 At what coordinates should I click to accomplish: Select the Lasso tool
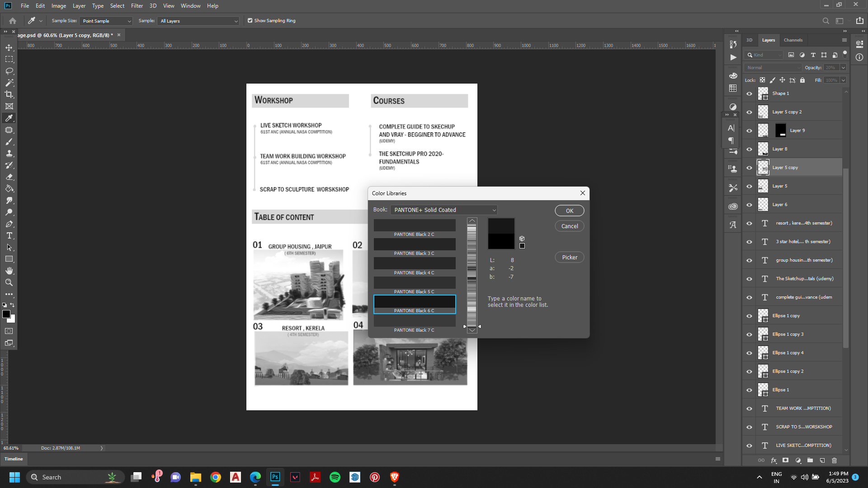(9, 71)
